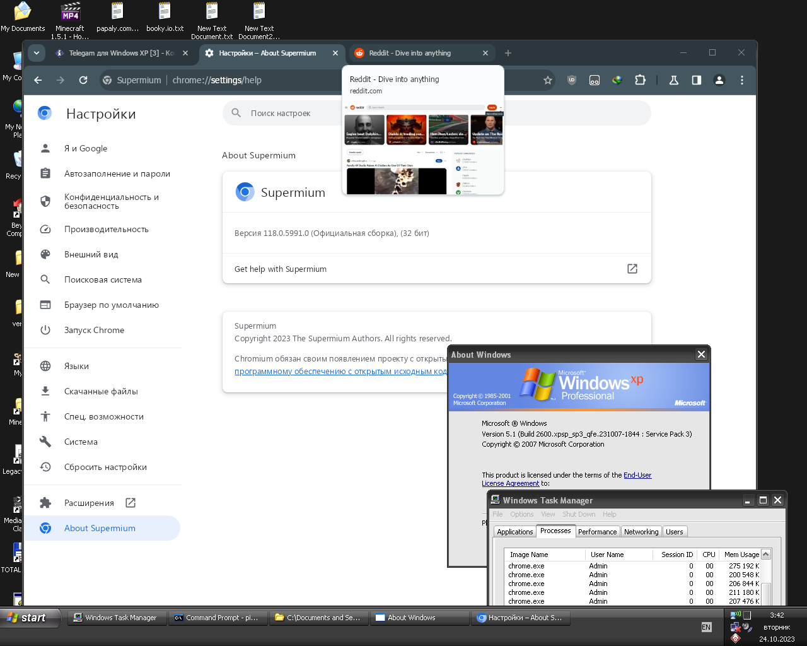Image resolution: width=807 pixels, height=646 pixels.
Task: Close the Telegam для Windows XP tab
Action: (185, 53)
